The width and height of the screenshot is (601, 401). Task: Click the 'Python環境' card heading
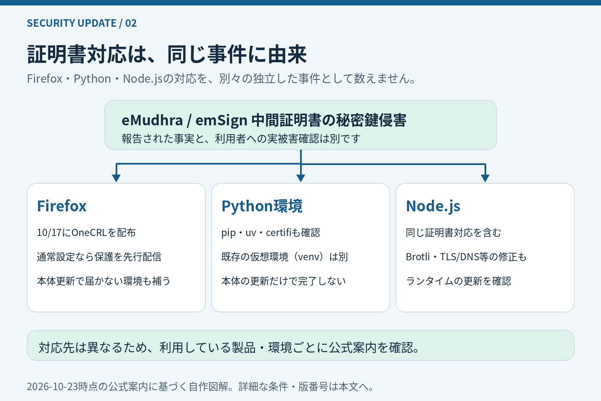tap(262, 206)
